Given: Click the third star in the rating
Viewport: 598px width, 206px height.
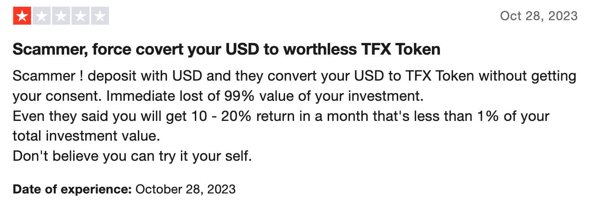Looking at the screenshot, I should [61, 16].
